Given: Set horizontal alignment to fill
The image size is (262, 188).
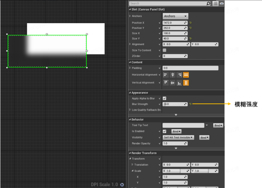Looking at the screenshot, I should click(186, 75).
